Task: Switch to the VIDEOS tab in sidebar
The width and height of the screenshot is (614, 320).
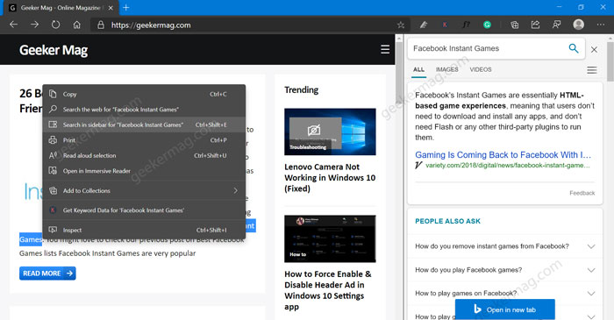Action: click(481, 69)
